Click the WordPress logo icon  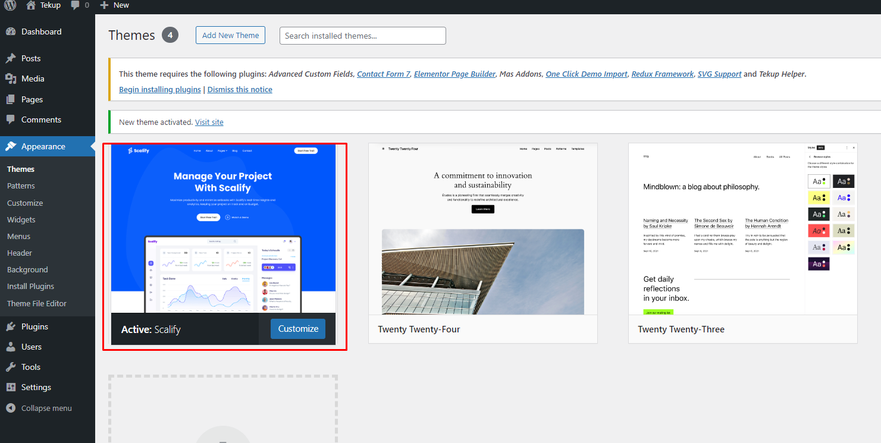pos(11,5)
